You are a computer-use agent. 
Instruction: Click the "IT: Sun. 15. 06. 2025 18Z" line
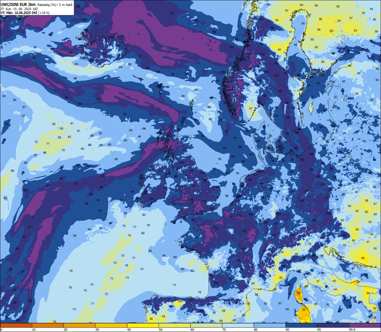click(x=19, y=9)
